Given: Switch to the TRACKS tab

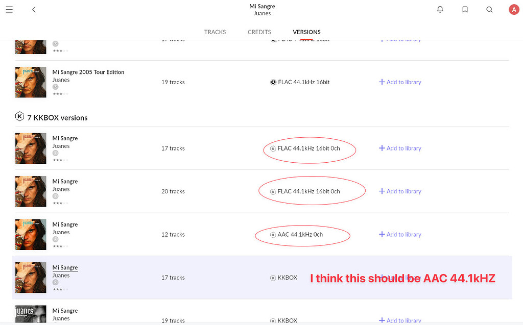Looking at the screenshot, I should 215,32.
